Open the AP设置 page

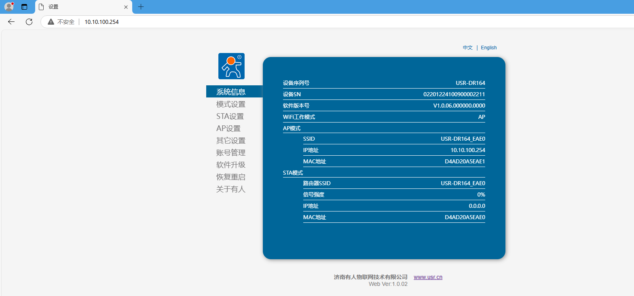pos(228,129)
